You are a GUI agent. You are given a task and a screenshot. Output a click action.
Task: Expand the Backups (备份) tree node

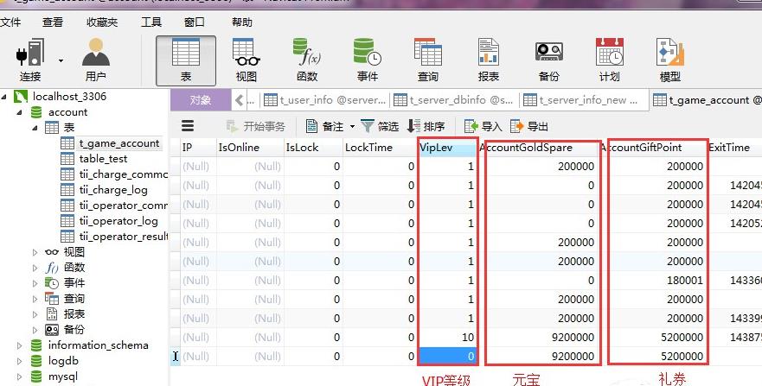[35, 330]
